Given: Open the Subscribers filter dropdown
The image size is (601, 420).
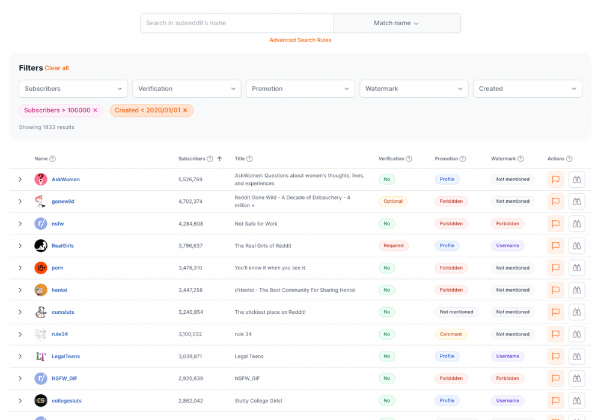Looking at the screenshot, I should pos(73,89).
